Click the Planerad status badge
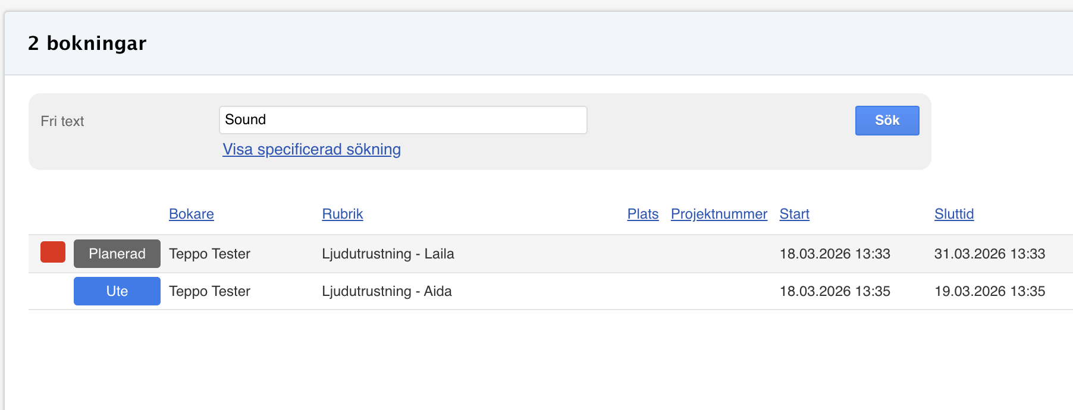Viewport: 1073px width, 410px height. pos(117,254)
